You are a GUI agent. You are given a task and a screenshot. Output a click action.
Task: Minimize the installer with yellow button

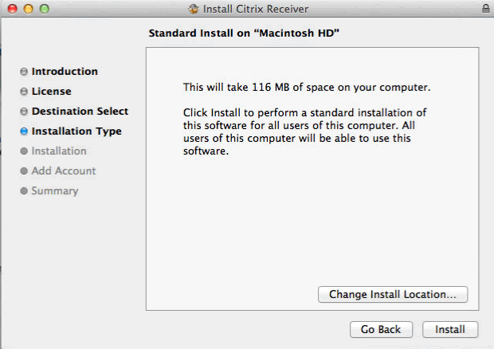coord(29,9)
